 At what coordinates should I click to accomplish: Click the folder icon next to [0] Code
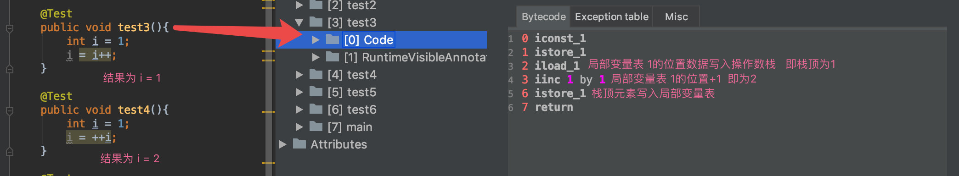[x=332, y=39]
